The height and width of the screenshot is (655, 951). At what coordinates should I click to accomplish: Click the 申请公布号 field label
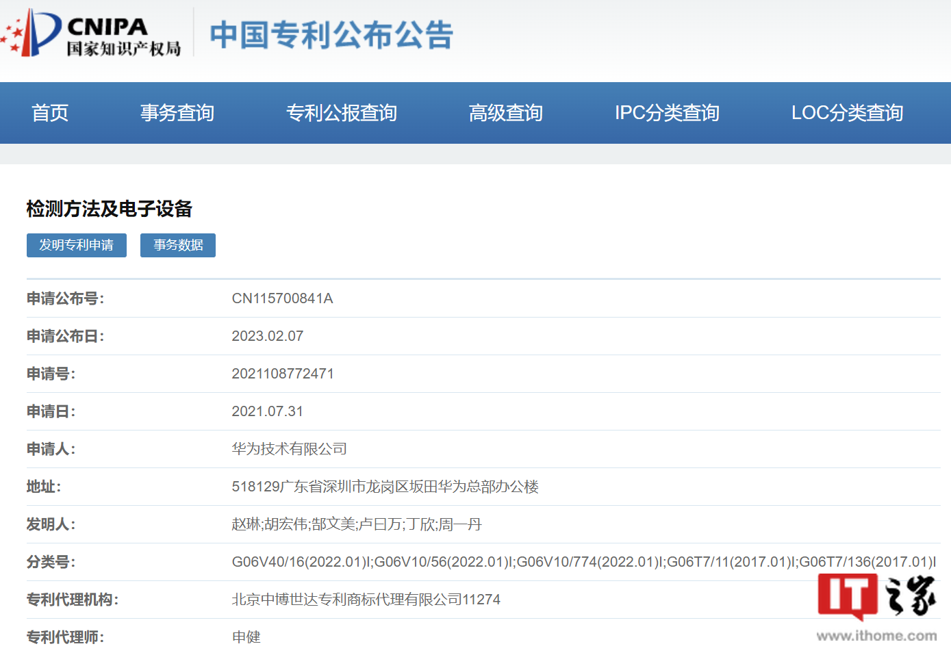65,298
